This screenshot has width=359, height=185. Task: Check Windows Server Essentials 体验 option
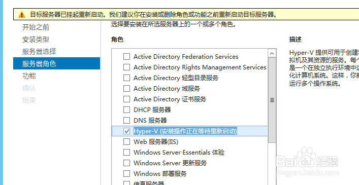pos(126,153)
